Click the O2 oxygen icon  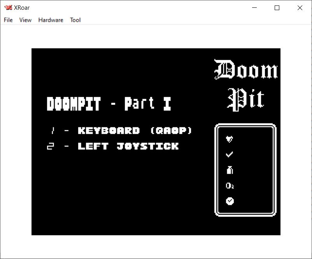[230, 186]
